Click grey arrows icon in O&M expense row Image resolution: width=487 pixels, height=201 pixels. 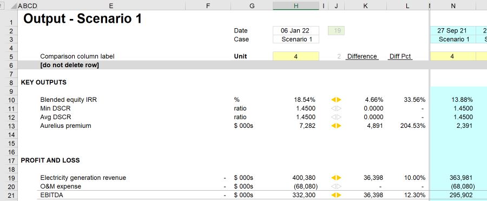point(336,187)
